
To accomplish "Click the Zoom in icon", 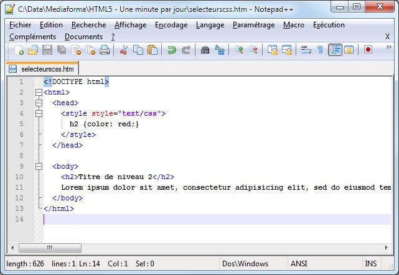I will (x=239, y=50).
